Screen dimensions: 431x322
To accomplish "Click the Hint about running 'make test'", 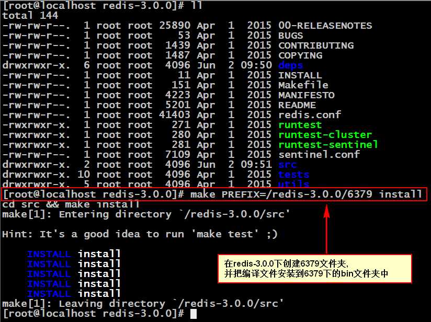I will click(140, 234).
